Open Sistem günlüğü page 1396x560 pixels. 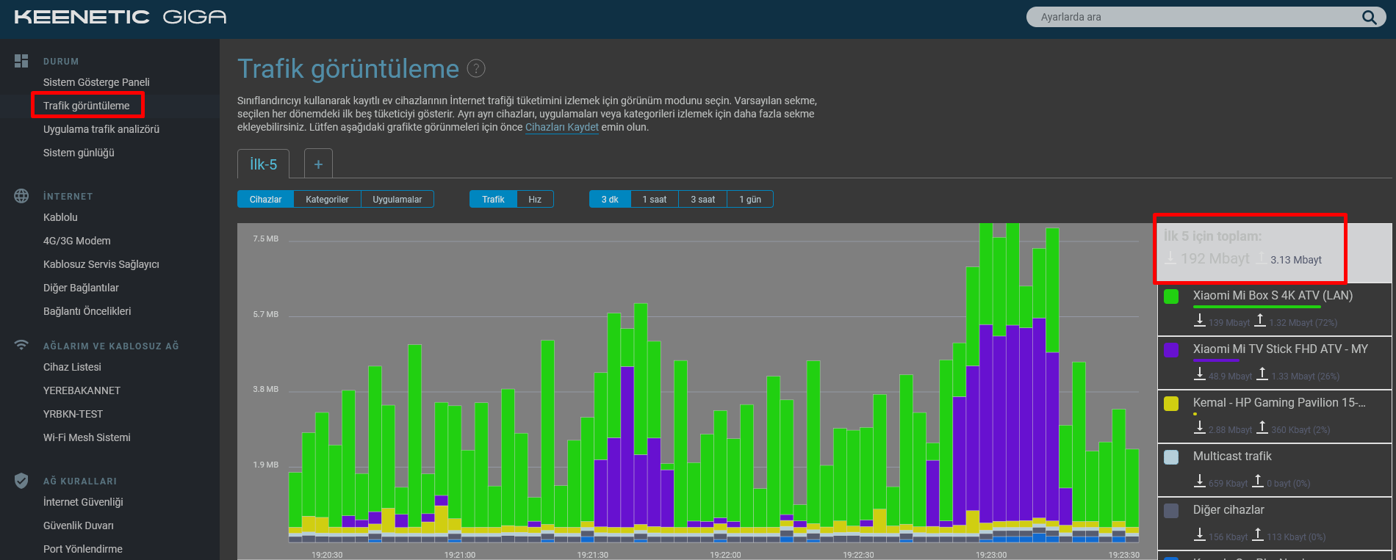pos(79,153)
